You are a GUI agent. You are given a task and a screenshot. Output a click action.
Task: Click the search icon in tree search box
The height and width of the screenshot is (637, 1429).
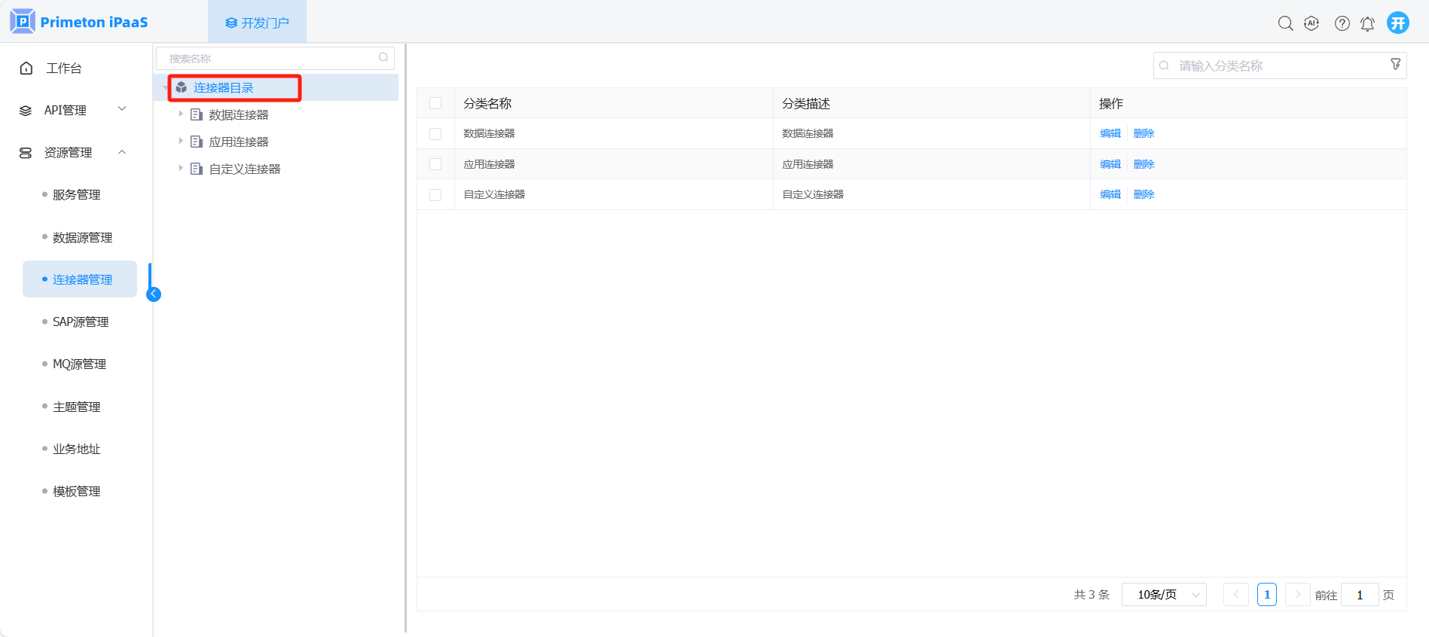tap(383, 58)
